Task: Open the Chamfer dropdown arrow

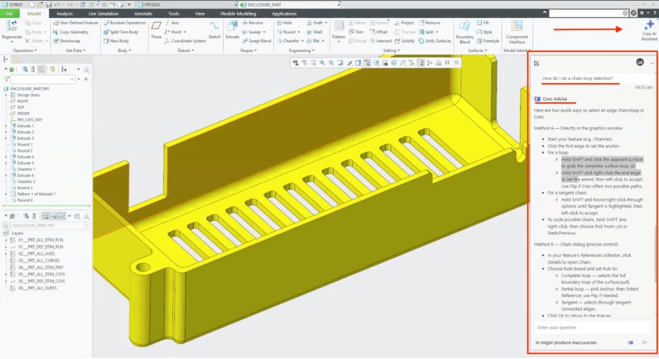Action: [x=302, y=41]
